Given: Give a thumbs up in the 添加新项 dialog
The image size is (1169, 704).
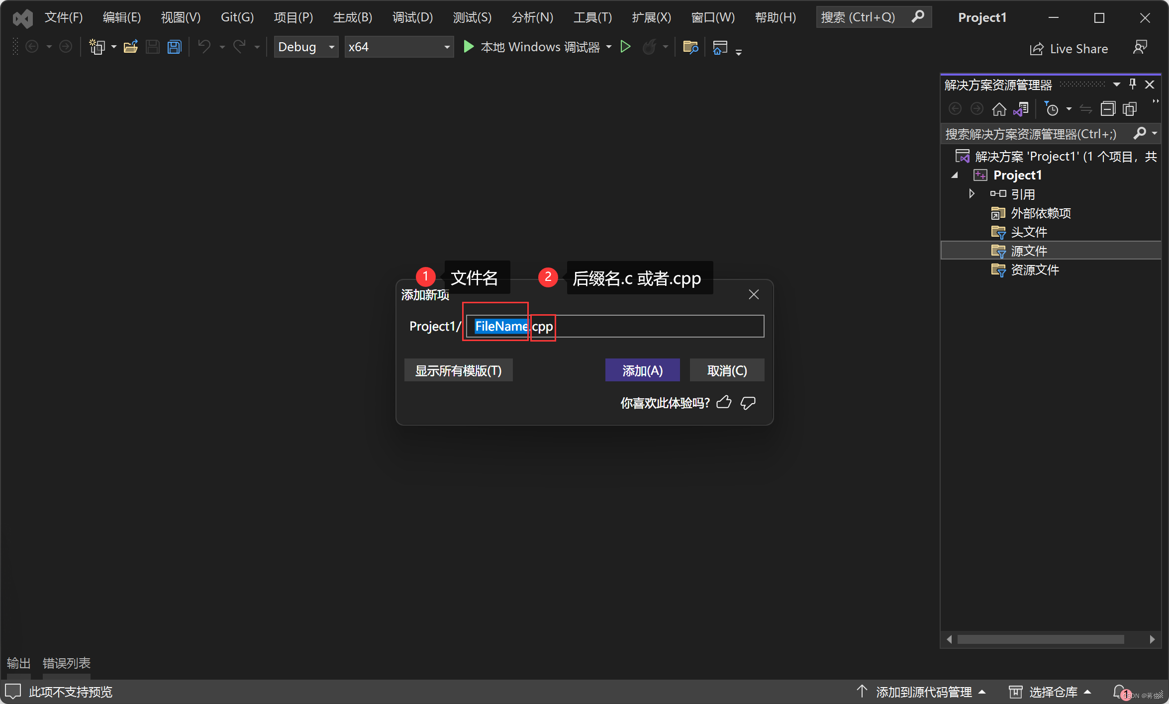Looking at the screenshot, I should click(x=724, y=403).
